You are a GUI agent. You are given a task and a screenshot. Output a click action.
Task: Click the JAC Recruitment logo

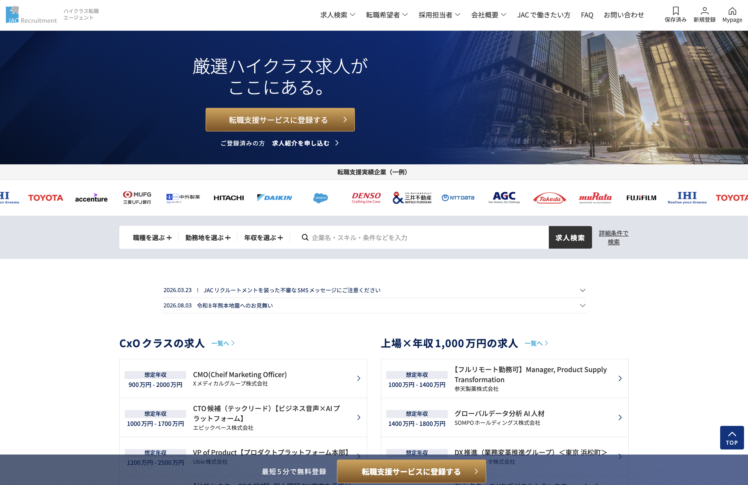[31, 15]
